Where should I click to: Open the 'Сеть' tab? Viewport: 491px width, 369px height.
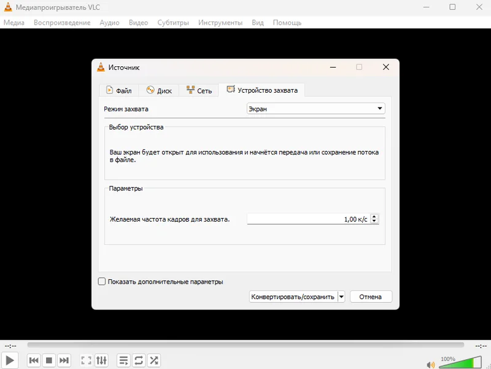(199, 90)
